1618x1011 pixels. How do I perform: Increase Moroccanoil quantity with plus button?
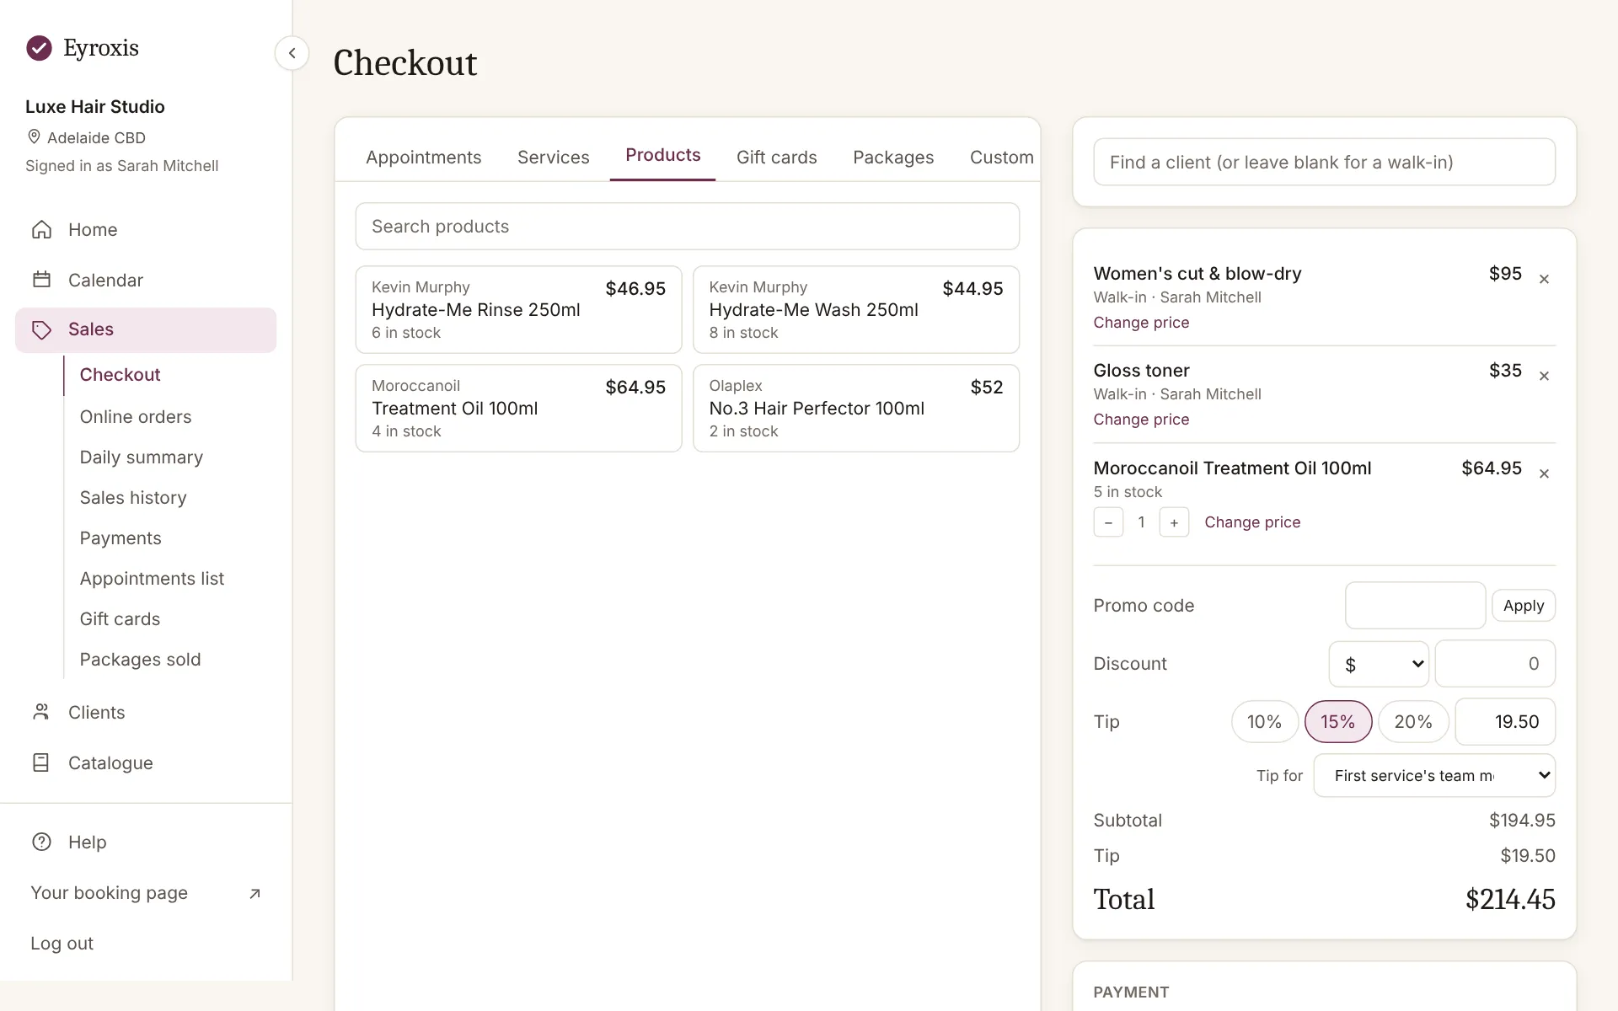pyautogui.click(x=1174, y=522)
